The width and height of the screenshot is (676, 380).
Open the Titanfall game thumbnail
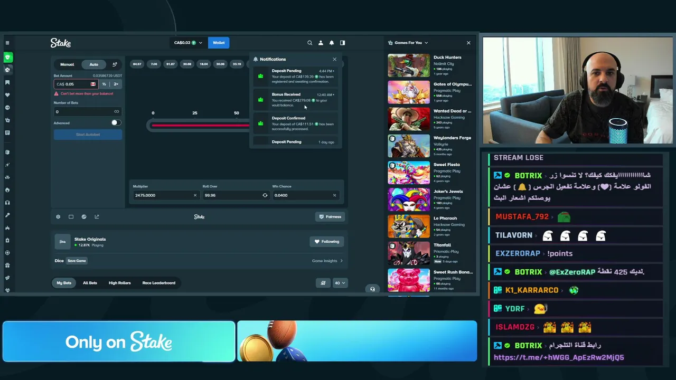coord(409,254)
